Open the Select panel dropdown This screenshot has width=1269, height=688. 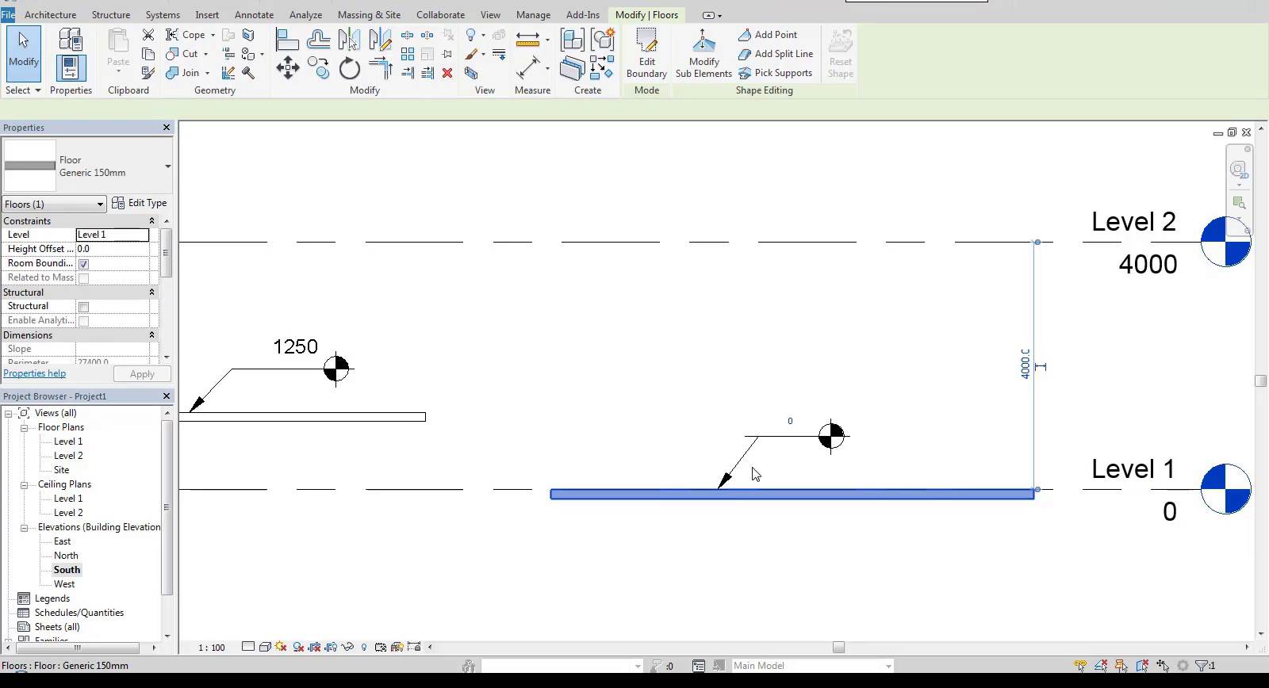23,90
